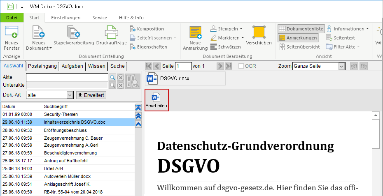Go to next page arrow
Image resolution: width=383 pixels, height=196 pixels.
click(x=220, y=66)
